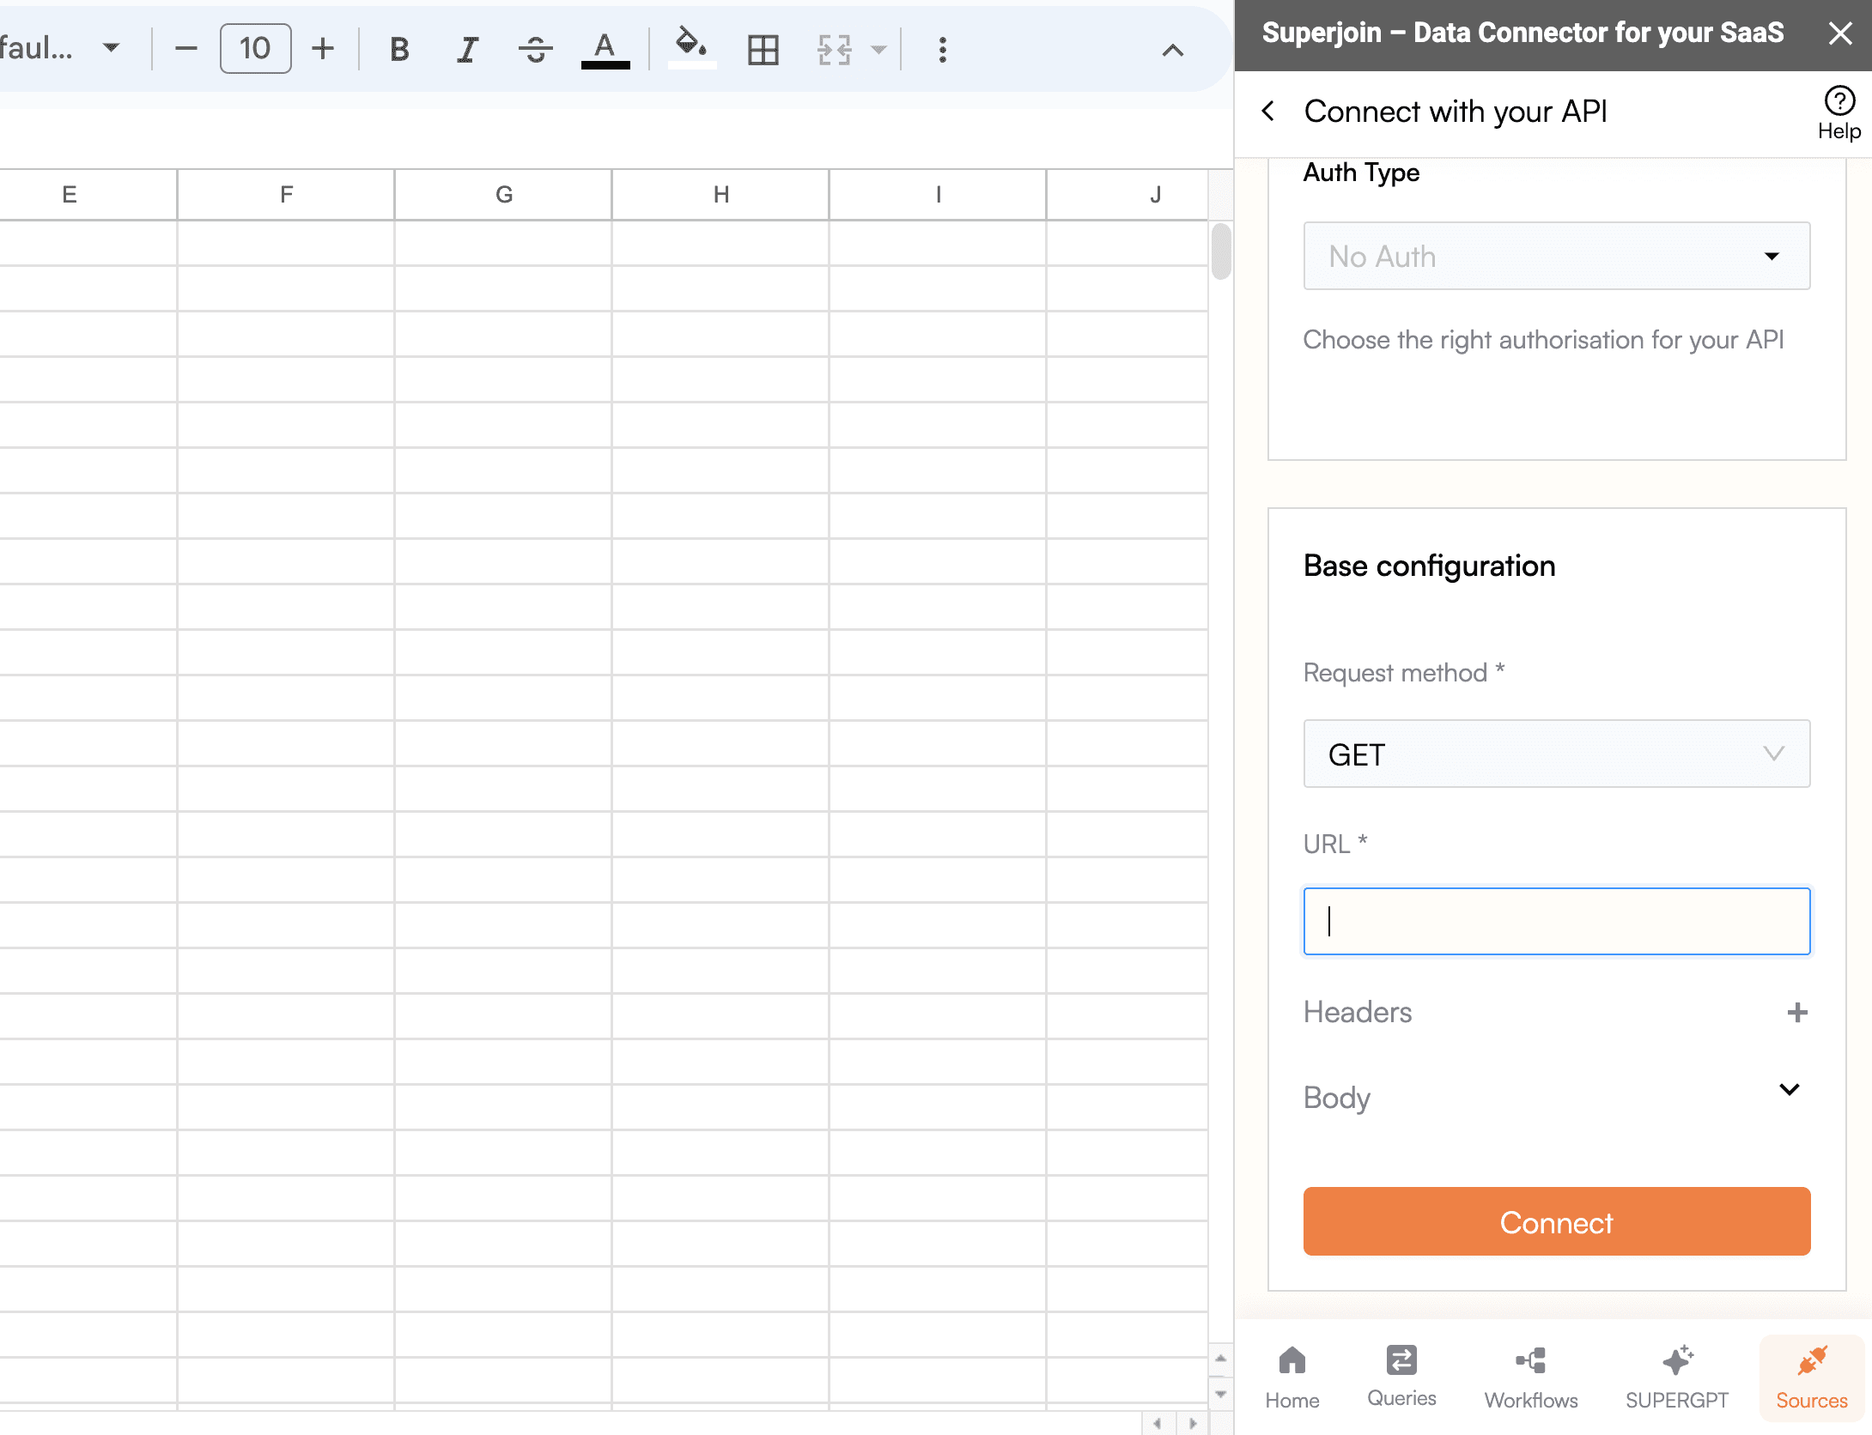Click the URL input field
Viewport: 1872px width, 1435px height.
coord(1557,921)
